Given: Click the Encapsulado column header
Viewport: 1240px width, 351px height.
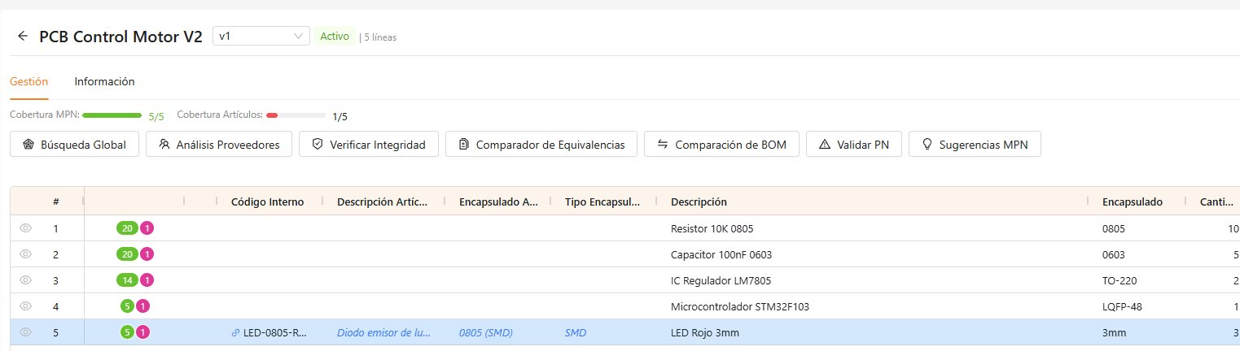Looking at the screenshot, I should (x=1133, y=201).
